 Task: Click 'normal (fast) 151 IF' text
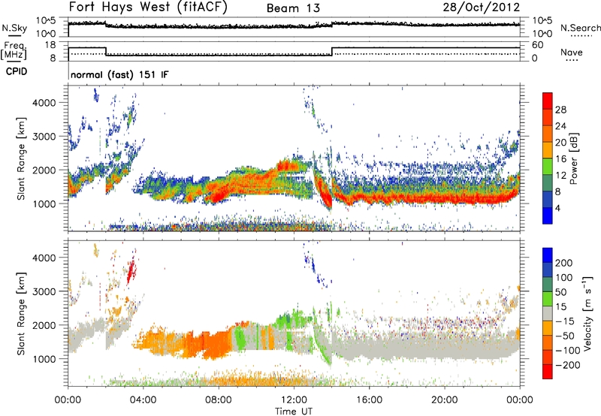pyautogui.click(x=119, y=74)
